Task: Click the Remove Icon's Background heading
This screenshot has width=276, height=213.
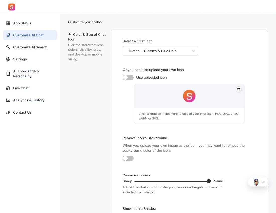Action: [x=145, y=138]
